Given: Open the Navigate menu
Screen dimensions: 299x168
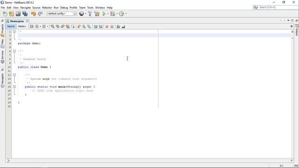Looking at the screenshot, I should [x=26, y=7].
